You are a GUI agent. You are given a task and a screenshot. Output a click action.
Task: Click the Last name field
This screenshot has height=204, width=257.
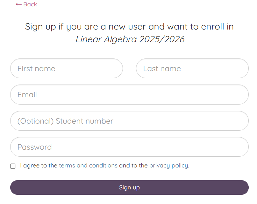point(192,68)
